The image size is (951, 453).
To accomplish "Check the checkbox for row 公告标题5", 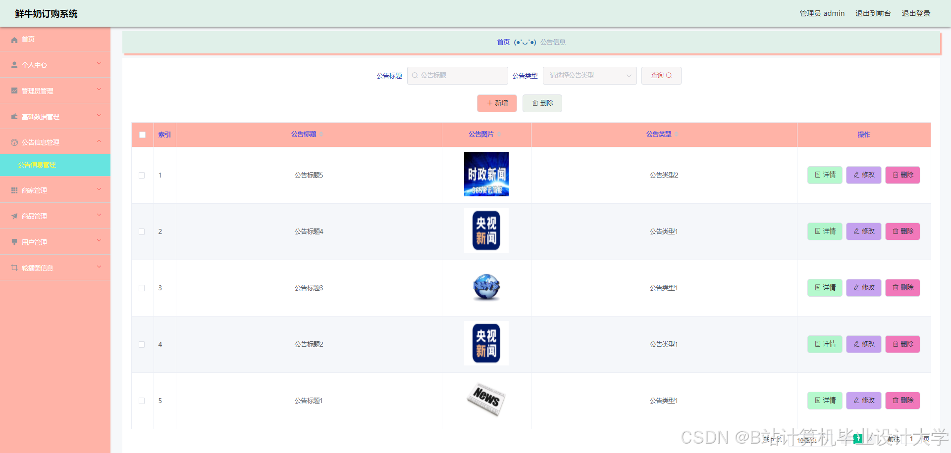I will (142, 175).
